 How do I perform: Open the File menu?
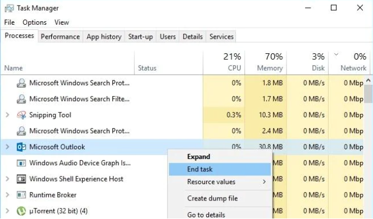(x=10, y=22)
